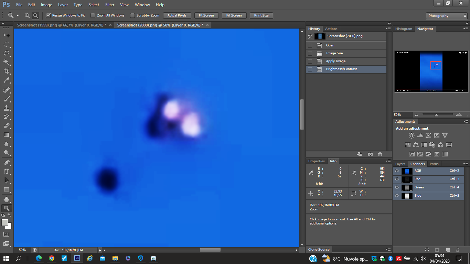
Task: Click the Zoom Out magnifier icon
Action: 35,15
